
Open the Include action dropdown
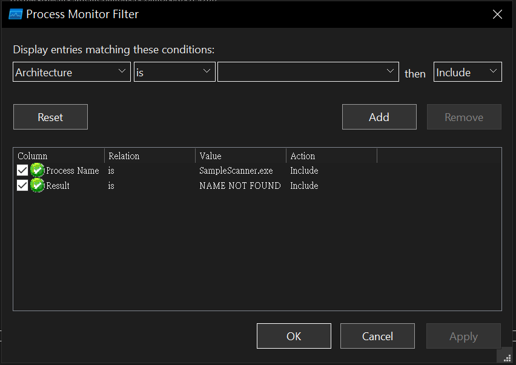[468, 71]
